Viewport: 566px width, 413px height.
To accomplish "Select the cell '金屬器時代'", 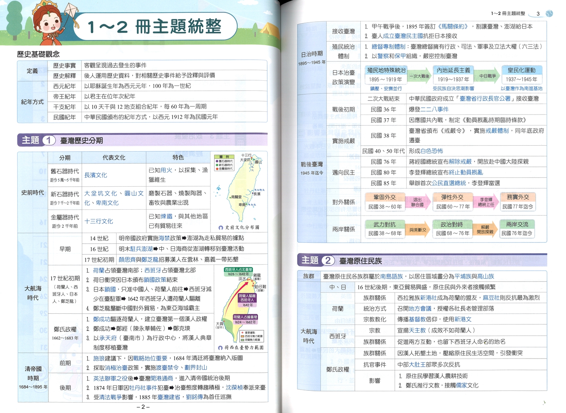I will pos(65,221).
